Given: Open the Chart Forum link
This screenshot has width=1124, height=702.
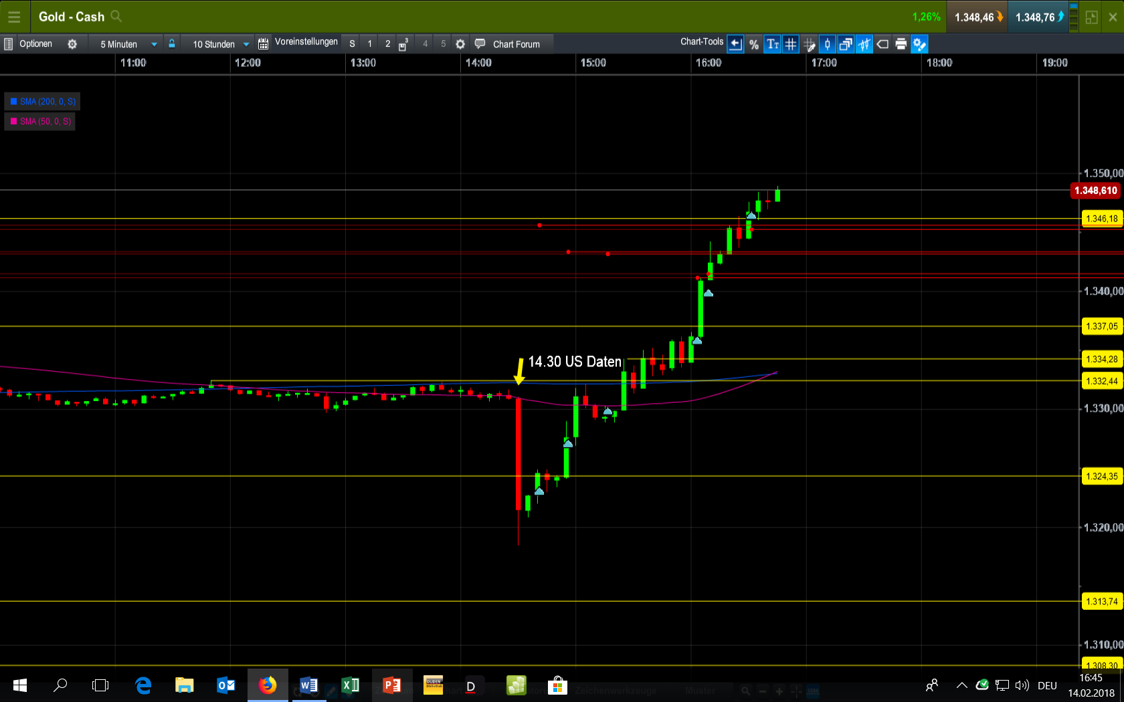Looking at the screenshot, I should [517, 44].
